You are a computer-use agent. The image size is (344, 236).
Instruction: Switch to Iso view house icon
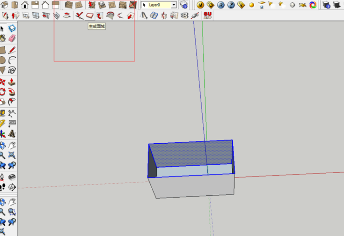tap(4, 5)
